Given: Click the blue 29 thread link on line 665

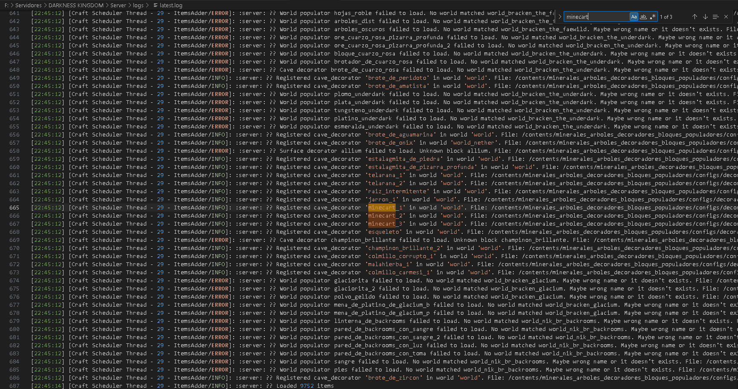Looking at the screenshot, I should pyautogui.click(x=160, y=208).
